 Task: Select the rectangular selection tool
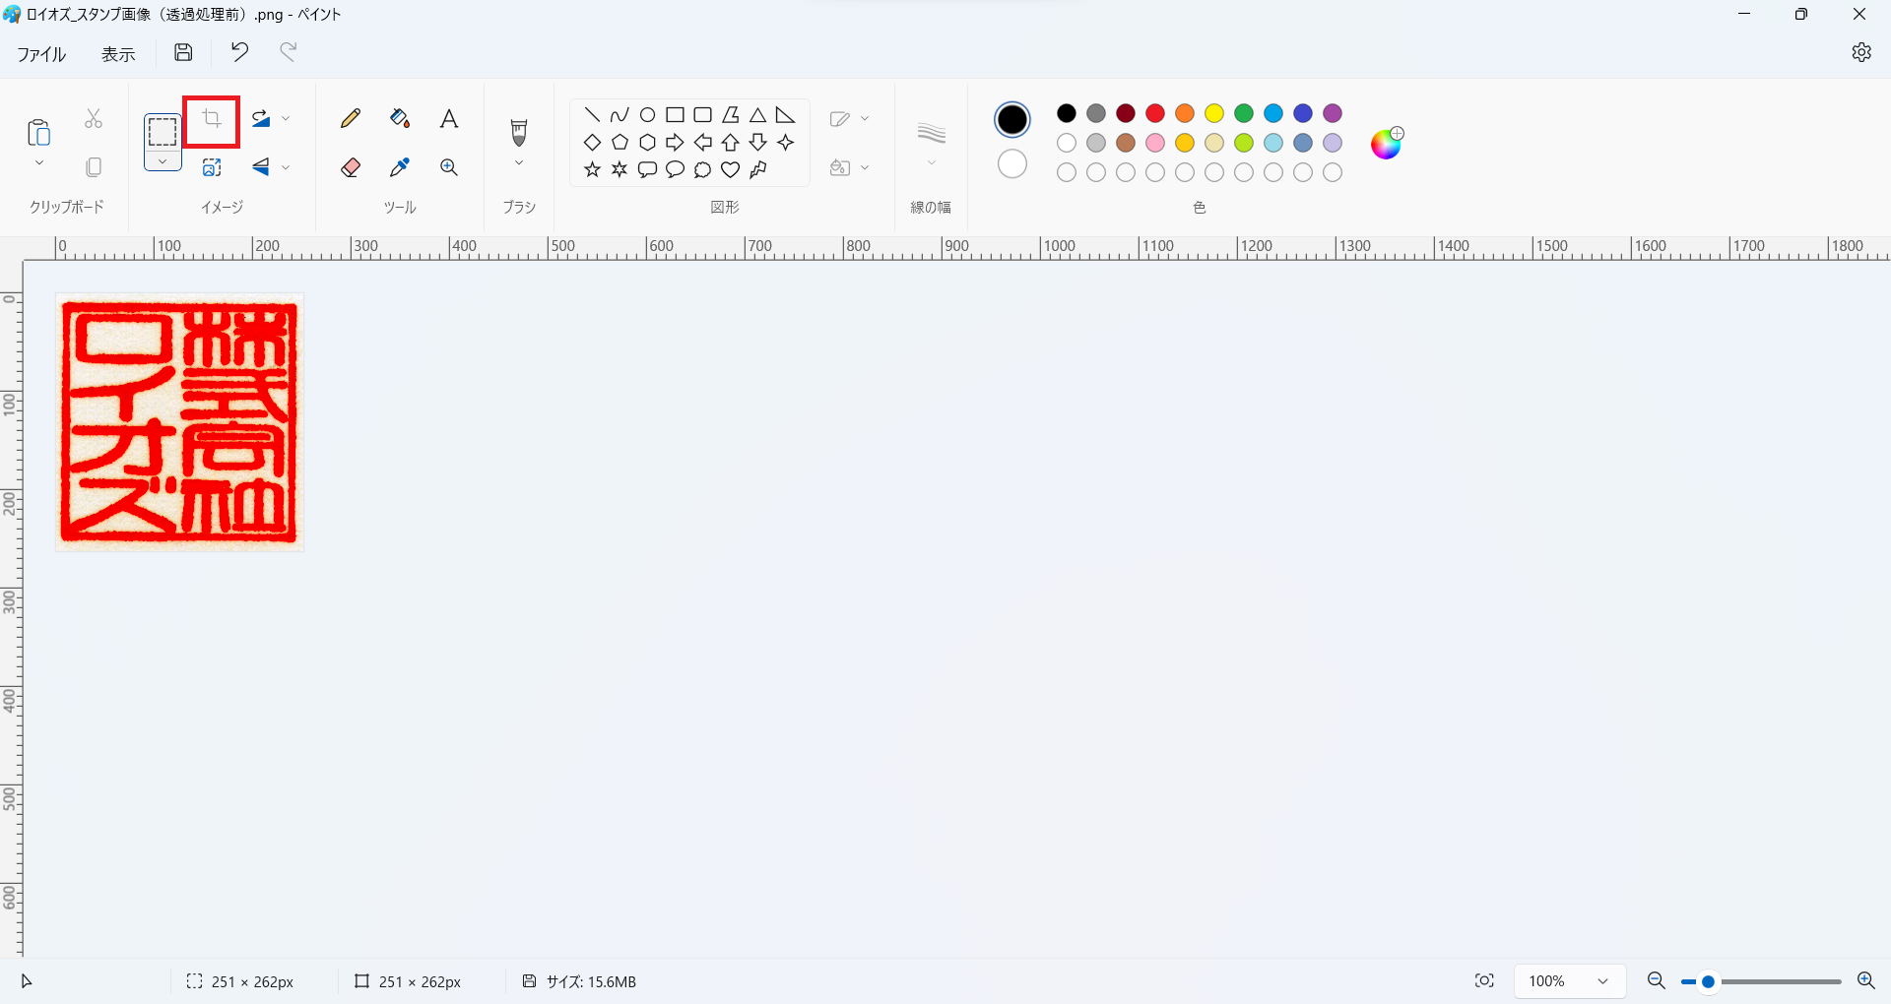coord(163,132)
